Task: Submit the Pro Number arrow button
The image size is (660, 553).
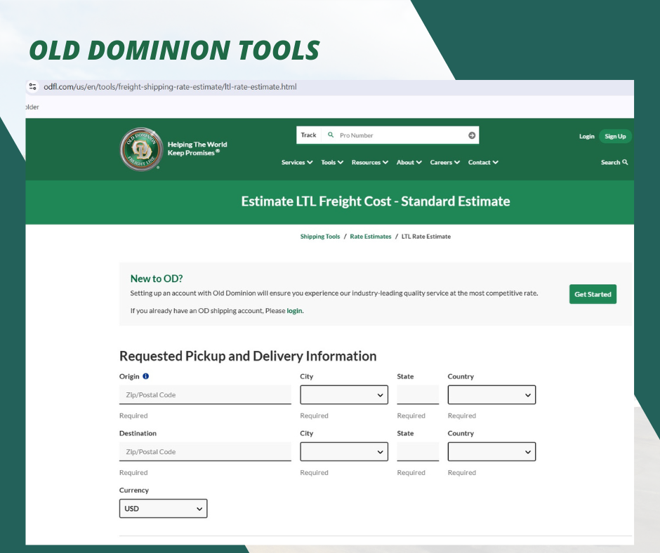Action: (x=472, y=135)
